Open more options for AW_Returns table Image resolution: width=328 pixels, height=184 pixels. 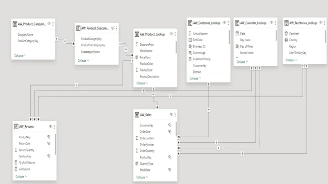tap(54, 127)
